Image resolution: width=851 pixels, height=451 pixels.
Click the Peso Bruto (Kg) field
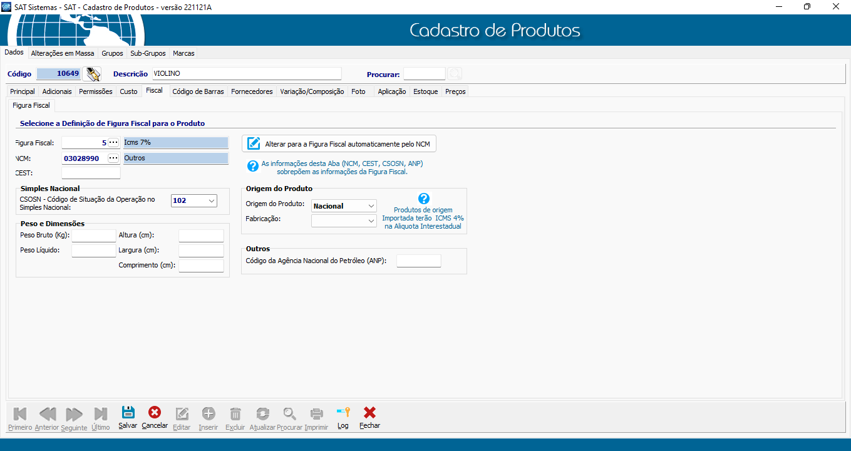coord(94,236)
